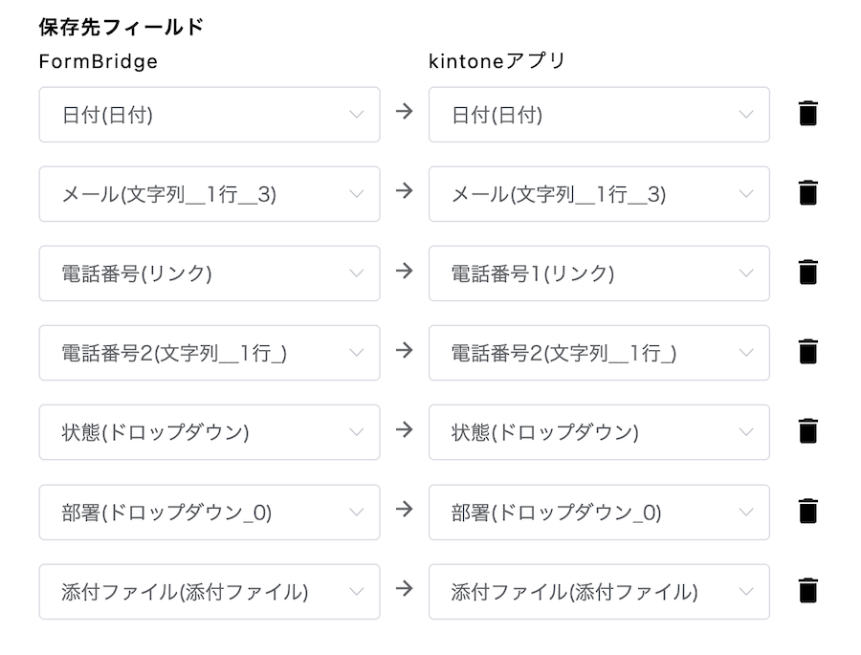Click trash icon for 電話番号(リンク) row
The width and height of the screenshot is (861, 655).
(x=807, y=273)
